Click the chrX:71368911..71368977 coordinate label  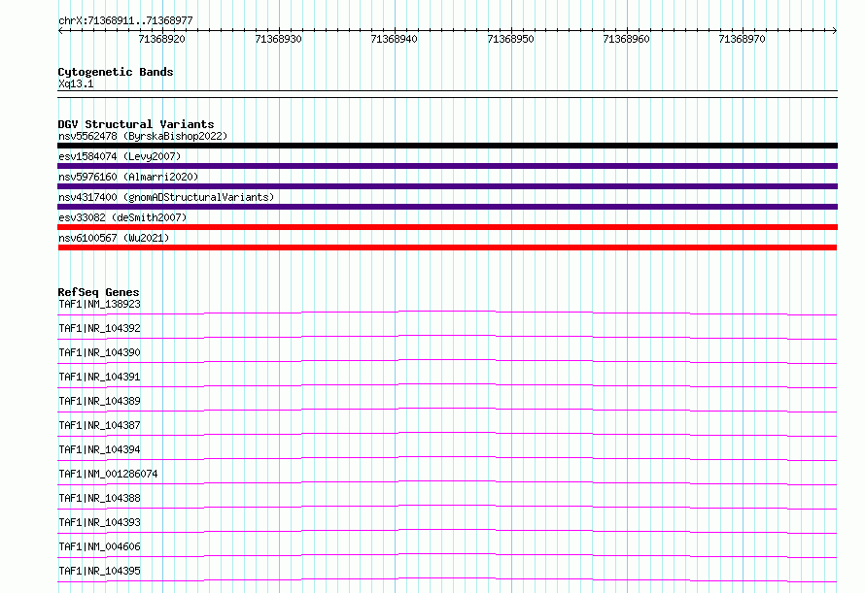[125, 20]
